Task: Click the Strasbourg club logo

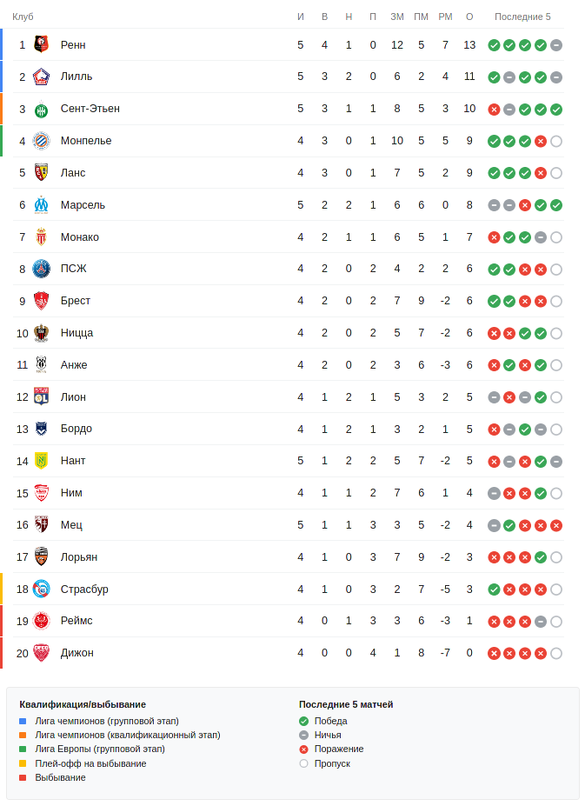Action: (x=41, y=589)
